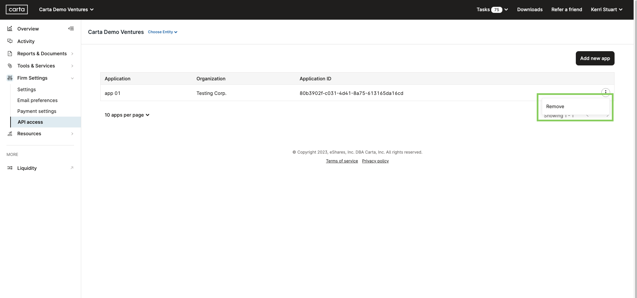The image size is (637, 298).
Task: Click the Application ID column header
Action: 315,79
